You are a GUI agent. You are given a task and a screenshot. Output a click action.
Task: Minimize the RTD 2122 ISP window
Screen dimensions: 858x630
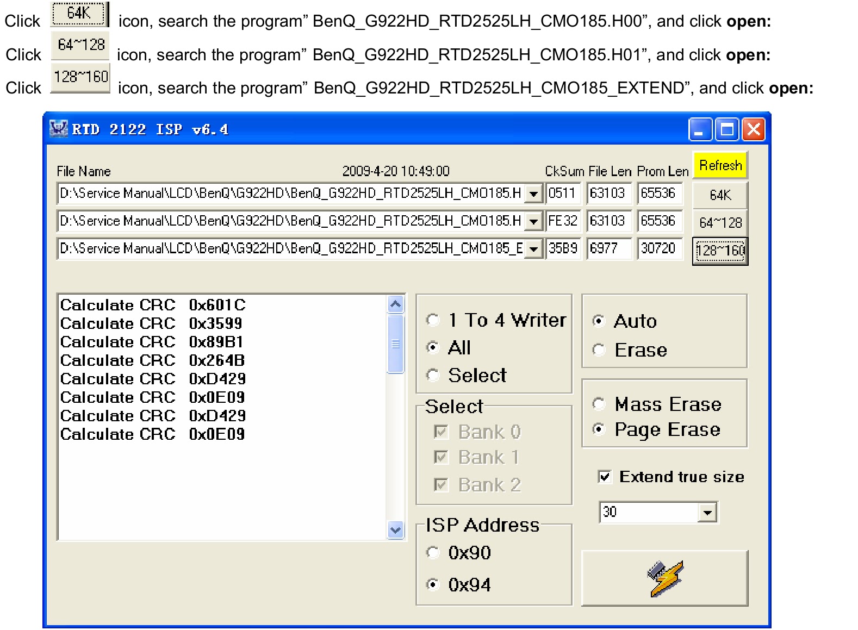pos(700,129)
